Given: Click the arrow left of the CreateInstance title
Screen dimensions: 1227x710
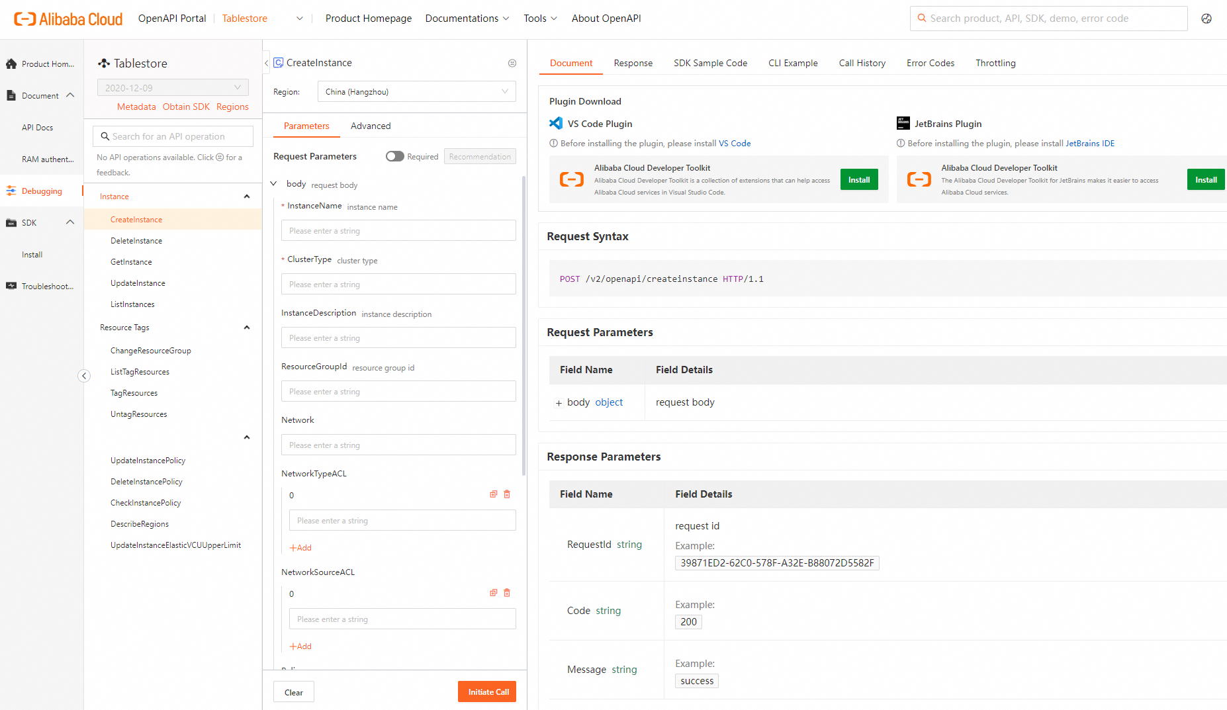Looking at the screenshot, I should coord(267,63).
